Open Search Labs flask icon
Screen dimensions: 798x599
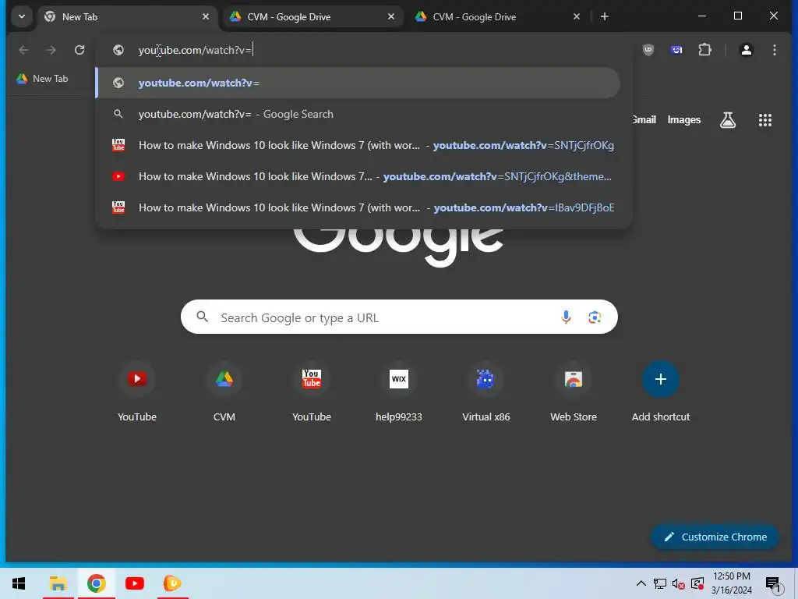click(x=728, y=120)
